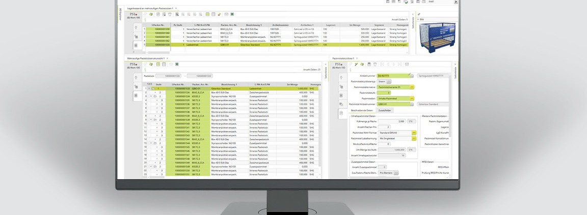Image resolution: width=587 pixels, height=215 pixels.
Task: Open the Packmittel WAH Format dropdown
Action: tap(414, 133)
